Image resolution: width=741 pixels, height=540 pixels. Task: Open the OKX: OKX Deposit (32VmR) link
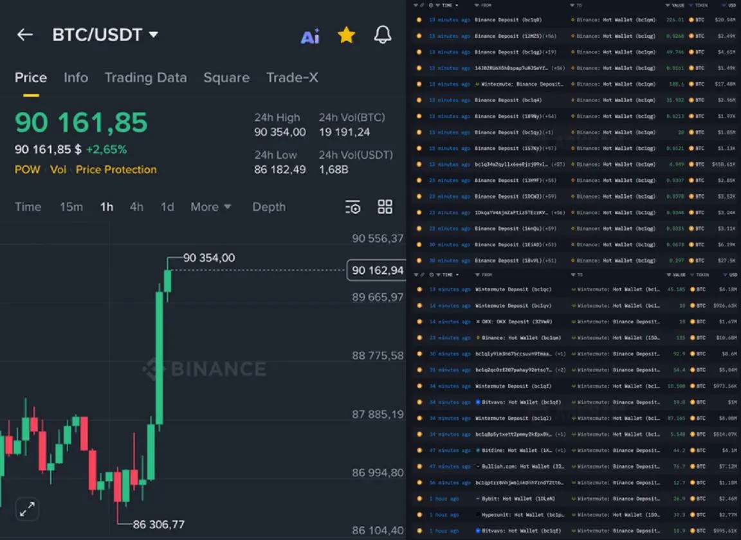517,321
